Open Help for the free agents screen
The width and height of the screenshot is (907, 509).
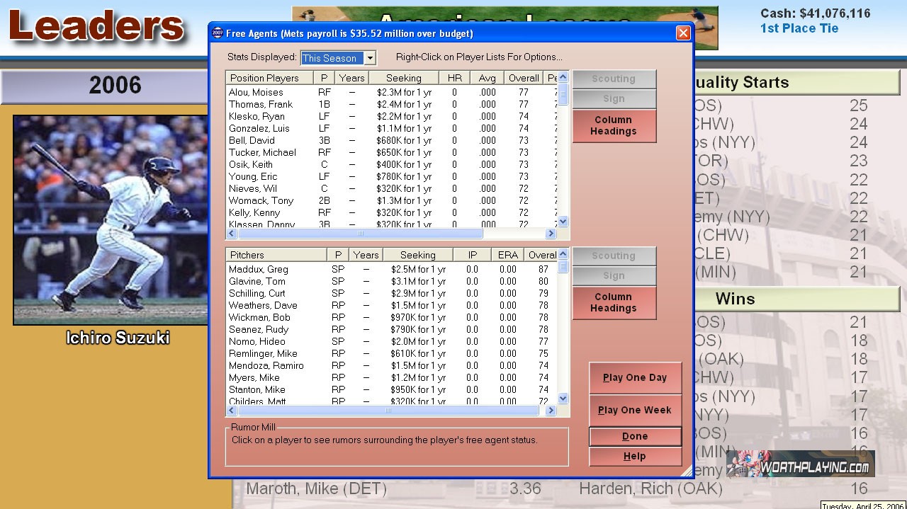(x=635, y=457)
